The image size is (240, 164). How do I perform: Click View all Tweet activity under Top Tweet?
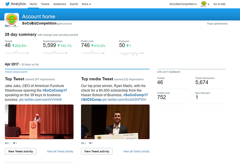click(60, 151)
